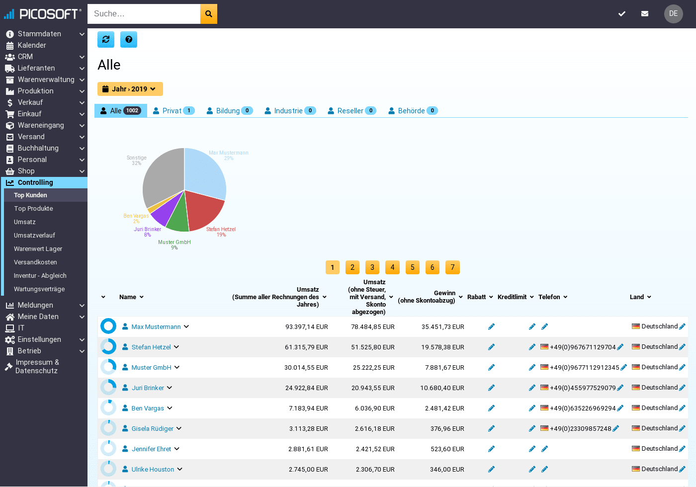Open Wartungsverträge submenu item
Screen dimensions: 696x487
click(39, 289)
